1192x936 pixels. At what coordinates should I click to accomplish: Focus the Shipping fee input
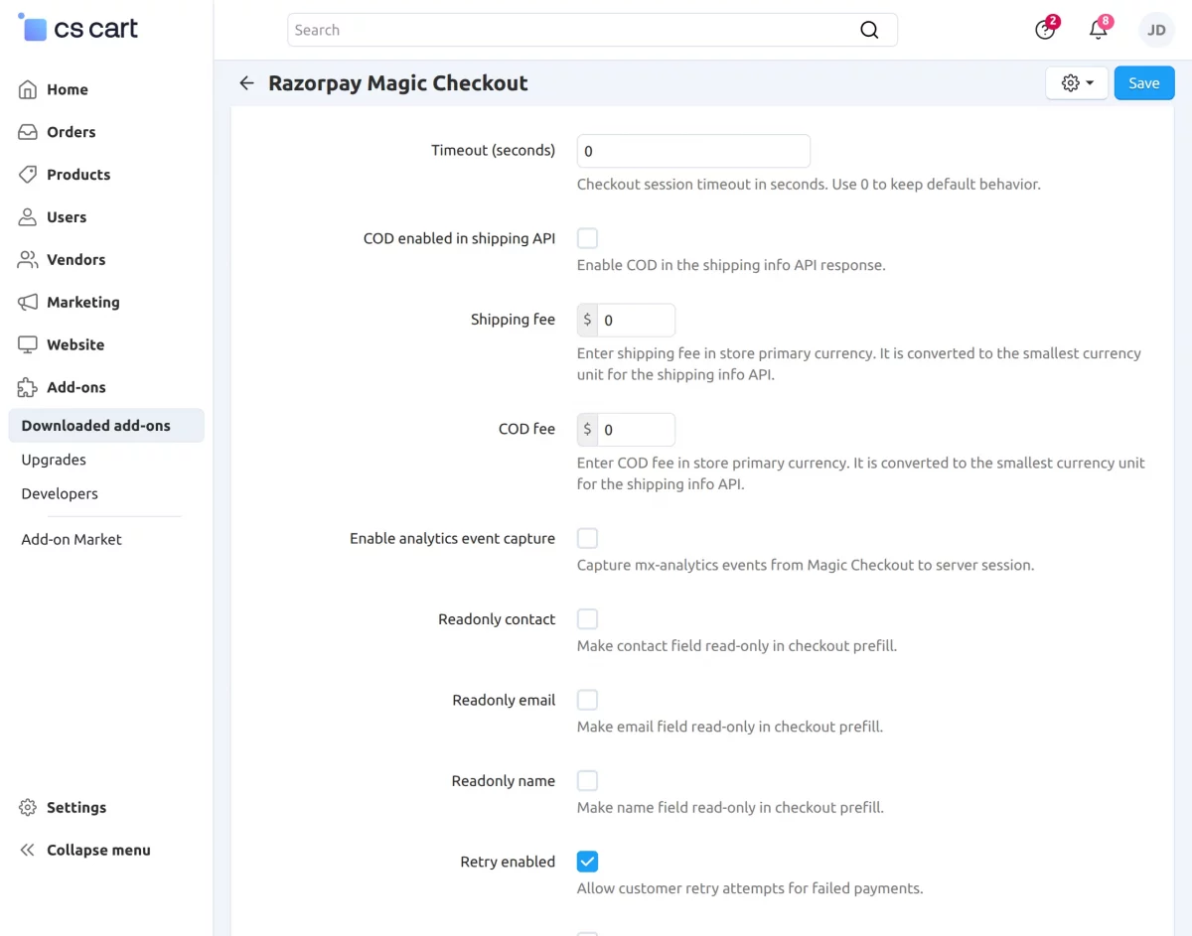(x=636, y=321)
